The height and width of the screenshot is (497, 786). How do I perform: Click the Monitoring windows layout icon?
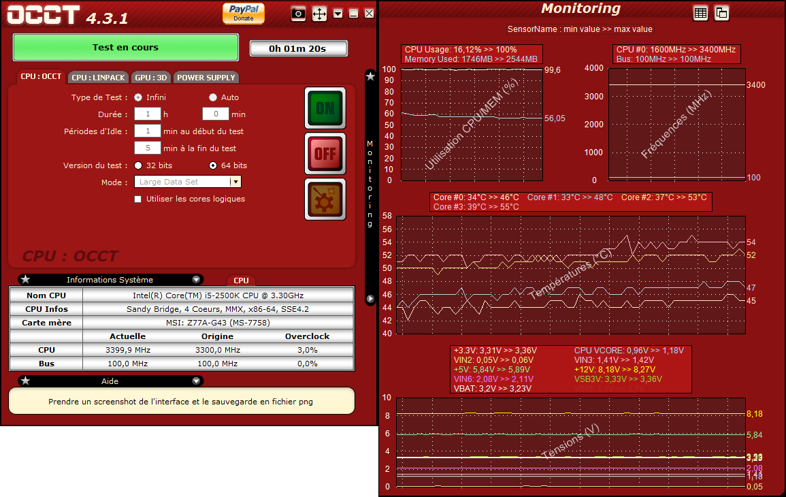tap(721, 13)
